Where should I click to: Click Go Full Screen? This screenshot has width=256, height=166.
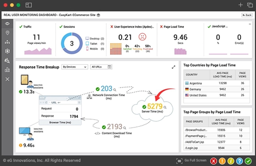[x=191, y=161]
